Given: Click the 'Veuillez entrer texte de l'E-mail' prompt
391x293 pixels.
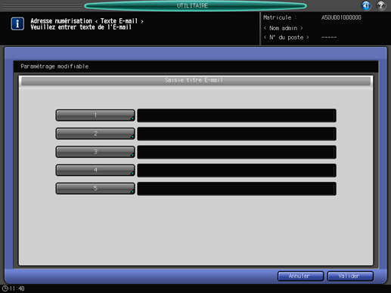Looking at the screenshot, I should [81, 27].
